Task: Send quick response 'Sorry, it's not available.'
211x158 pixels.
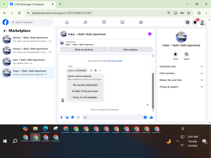Action: tap(85, 97)
